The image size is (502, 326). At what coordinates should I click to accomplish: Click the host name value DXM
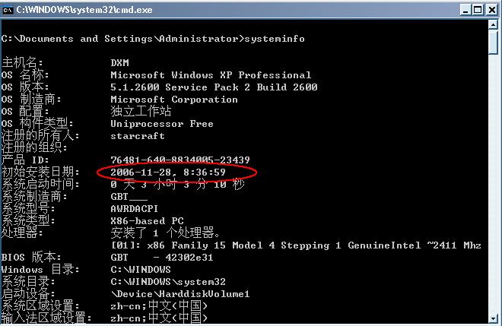(x=119, y=63)
